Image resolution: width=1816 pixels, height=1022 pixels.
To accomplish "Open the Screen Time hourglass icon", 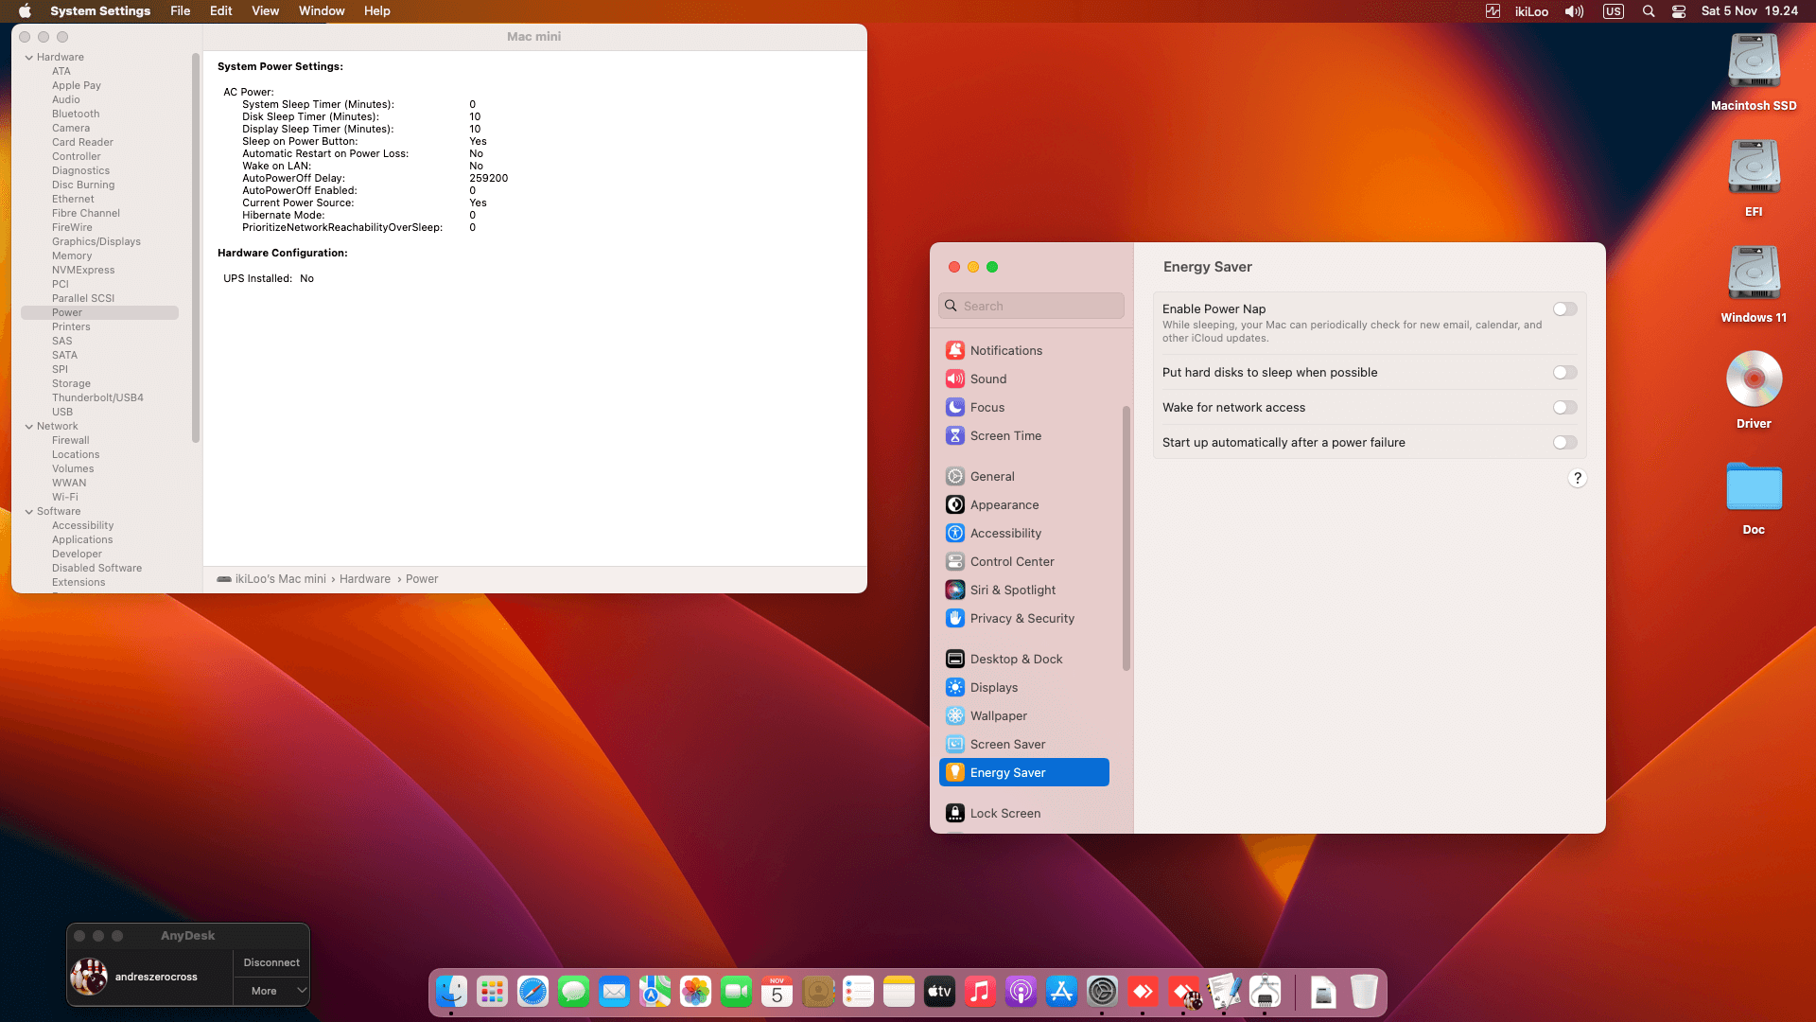I will click(955, 435).
